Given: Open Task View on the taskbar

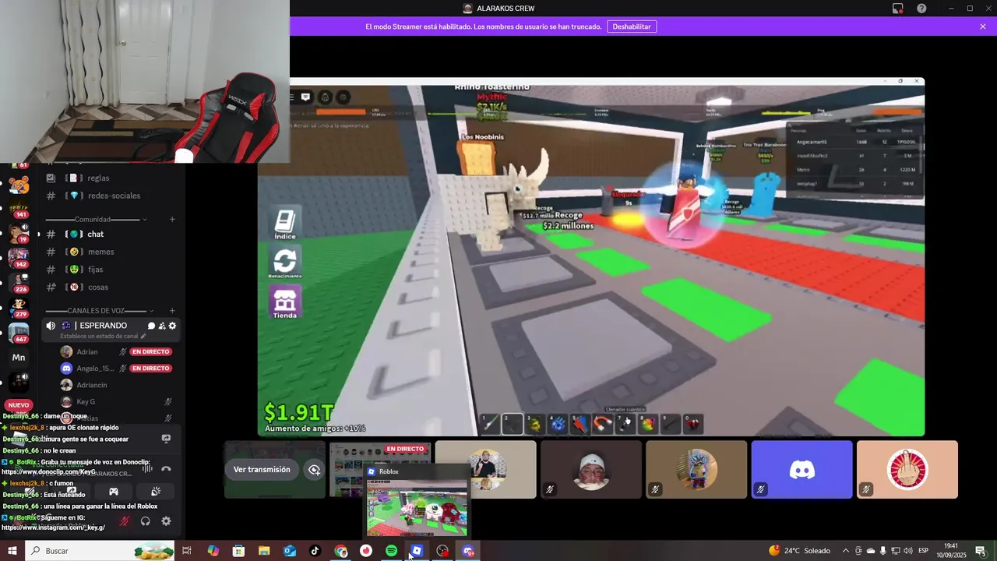Looking at the screenshot, I should (x=187, y=551).
